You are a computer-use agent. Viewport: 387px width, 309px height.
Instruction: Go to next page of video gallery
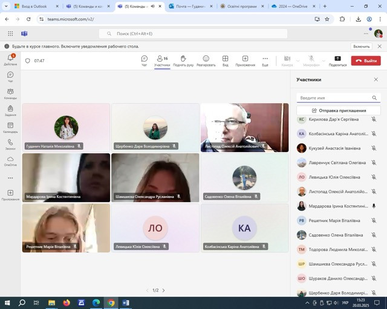pos(164,290)
